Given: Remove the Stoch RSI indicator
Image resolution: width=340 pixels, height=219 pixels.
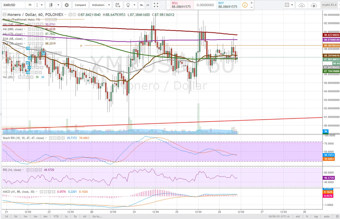Looking at the screenshot, I should (63, 138).
